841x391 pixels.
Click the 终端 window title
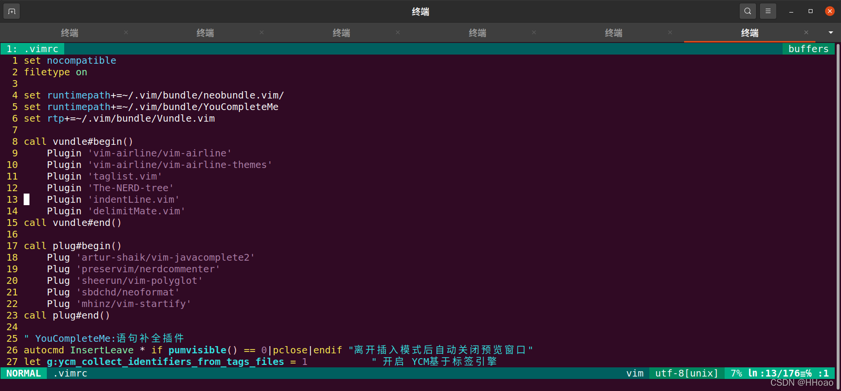tap(420, 12)
